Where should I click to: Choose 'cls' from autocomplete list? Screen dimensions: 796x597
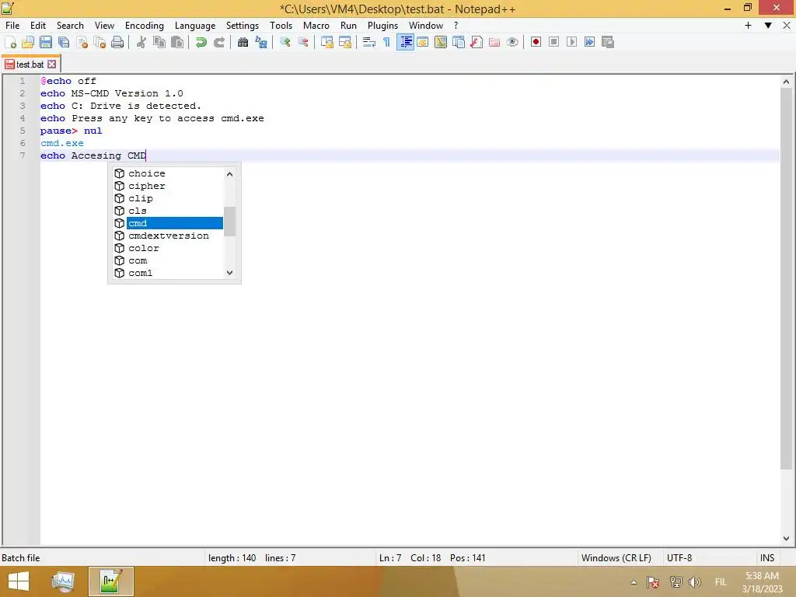click(x=168, y=211)
